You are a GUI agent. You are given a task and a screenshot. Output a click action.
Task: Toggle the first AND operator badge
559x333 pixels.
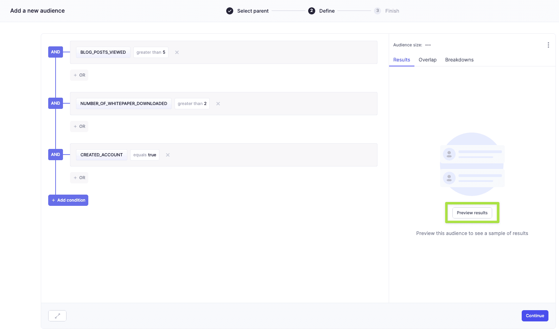(56, 52)
